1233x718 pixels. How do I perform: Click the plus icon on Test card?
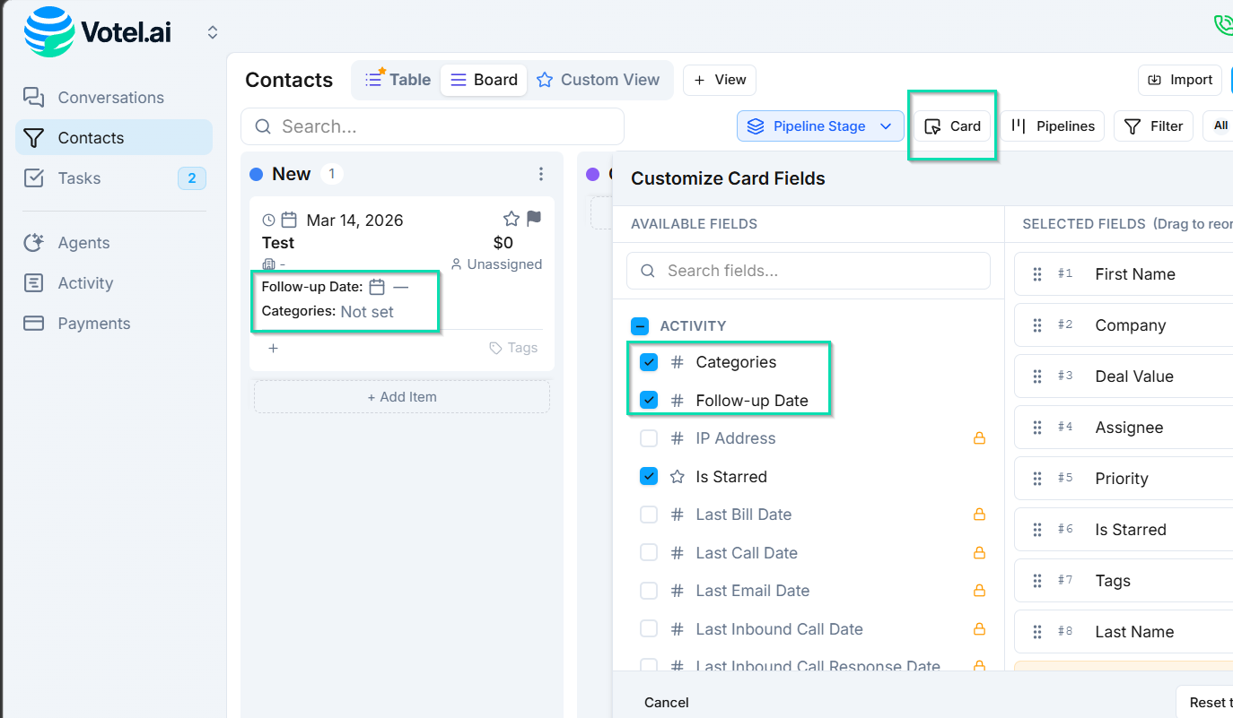274,348
